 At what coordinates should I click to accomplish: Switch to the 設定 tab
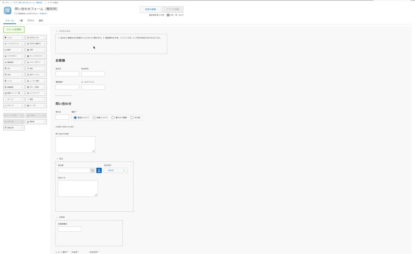[41, 21]
